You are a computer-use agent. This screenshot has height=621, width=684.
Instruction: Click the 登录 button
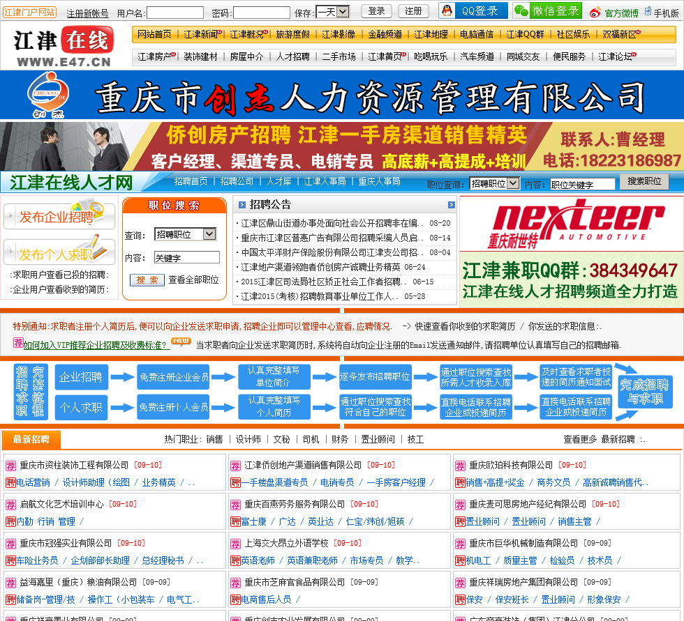coord(376,11)
